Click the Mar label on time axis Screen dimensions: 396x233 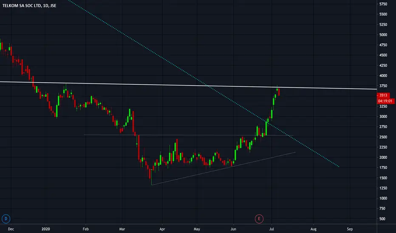tap(122, 229)
